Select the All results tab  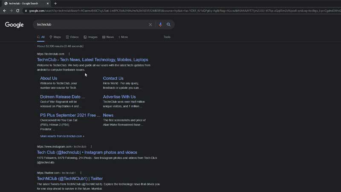pyautogui.click(x=40, y=37)
